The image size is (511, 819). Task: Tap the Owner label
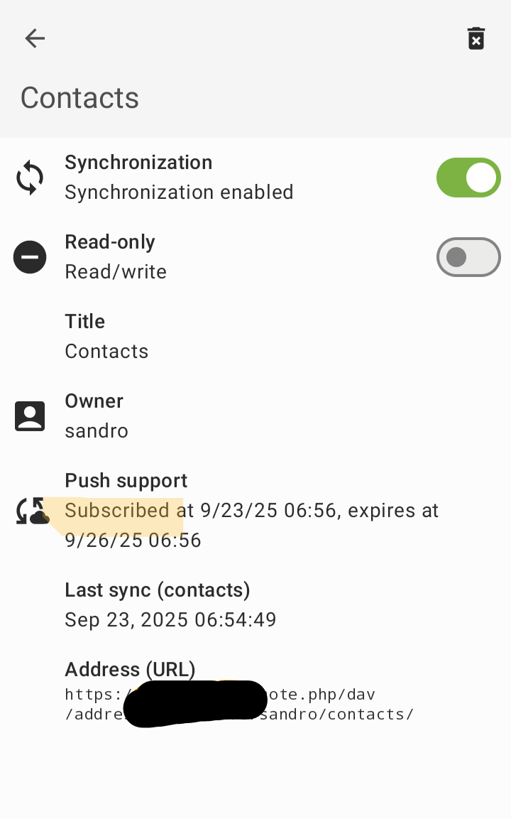94,401
